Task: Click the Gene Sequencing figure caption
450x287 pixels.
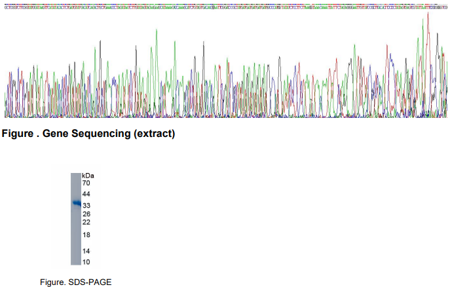Action: [x=89, y=134]
